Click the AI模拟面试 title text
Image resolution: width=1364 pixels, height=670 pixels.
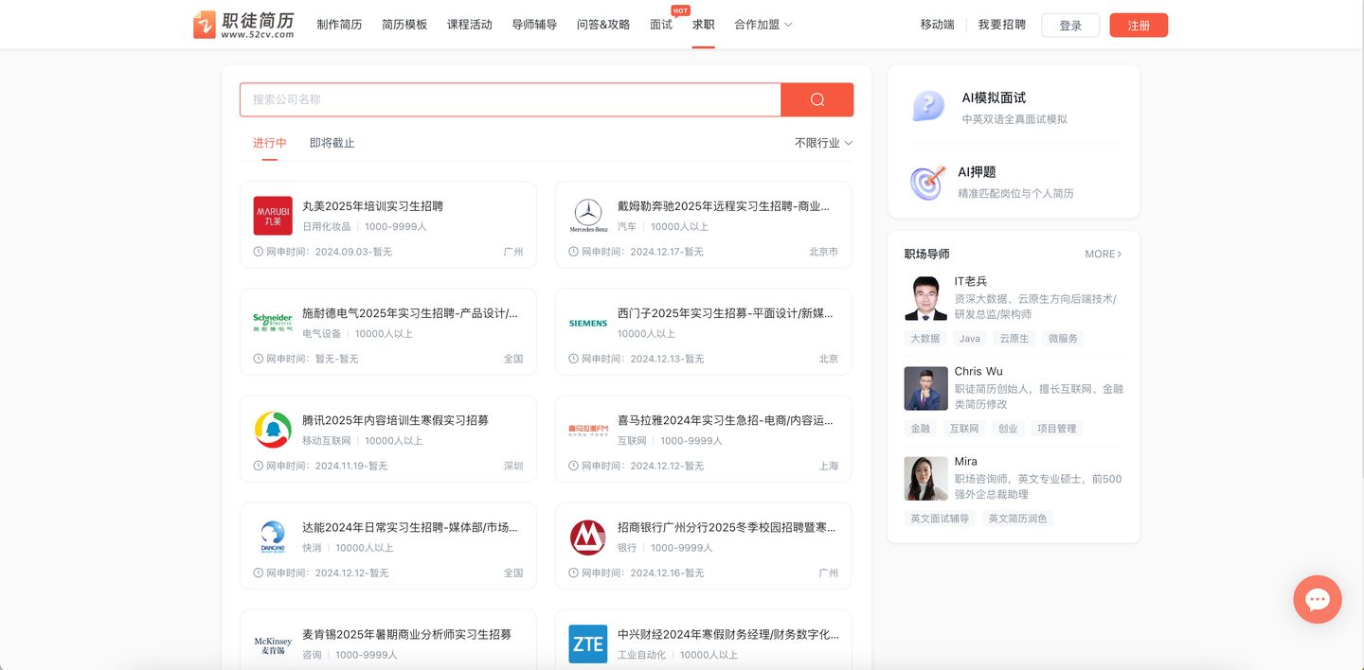pos(994,97)
